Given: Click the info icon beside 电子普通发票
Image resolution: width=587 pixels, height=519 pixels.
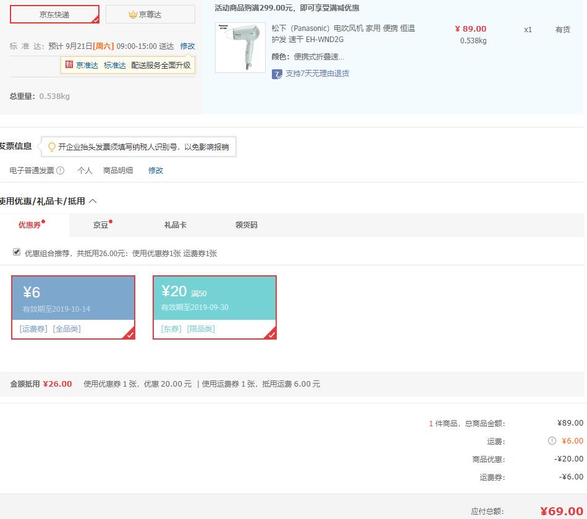Looking at the screenshot, I should tap(61, 171).
